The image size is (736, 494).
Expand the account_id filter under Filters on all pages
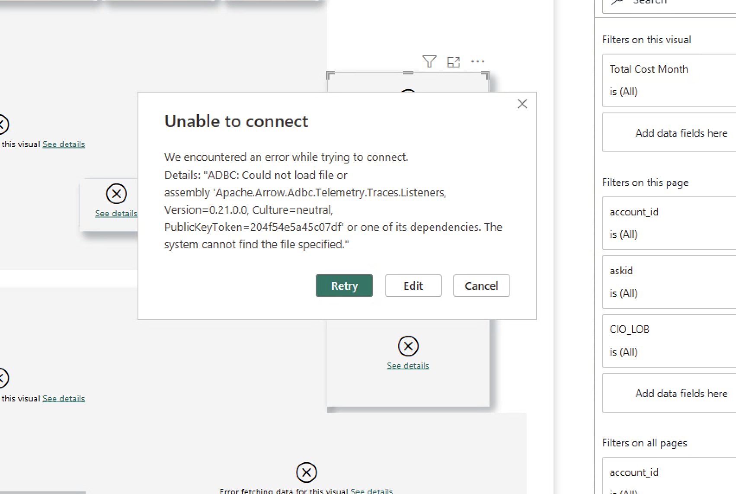pos(669,476)
